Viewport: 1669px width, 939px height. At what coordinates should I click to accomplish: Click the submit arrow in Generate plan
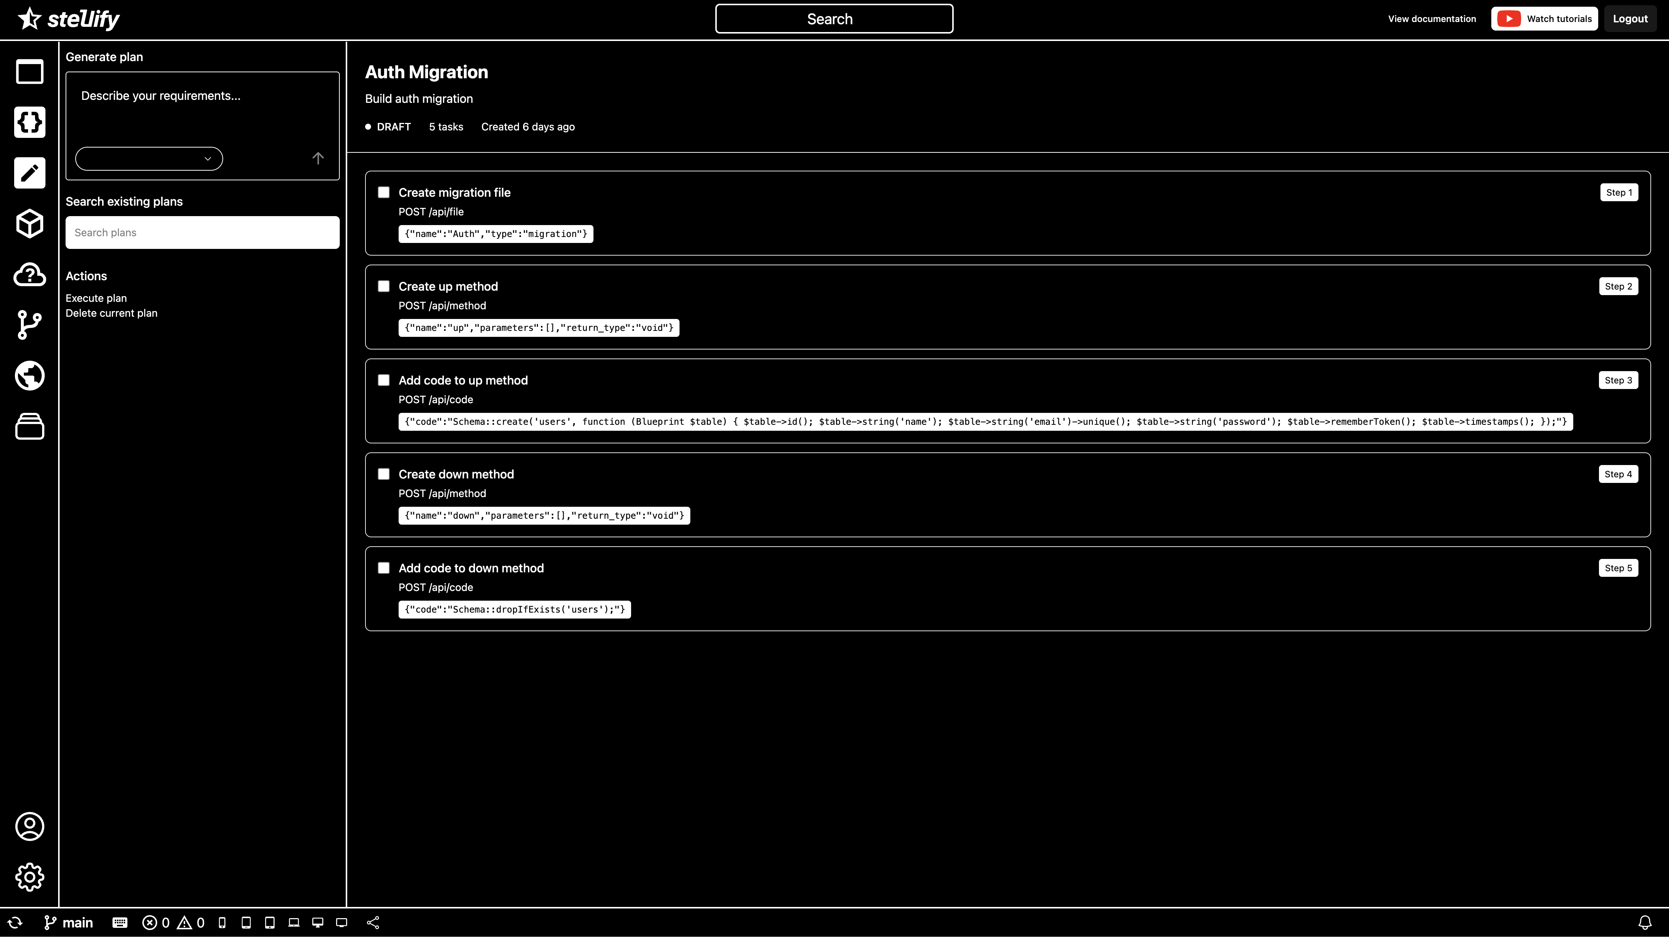tap(317, 159)
